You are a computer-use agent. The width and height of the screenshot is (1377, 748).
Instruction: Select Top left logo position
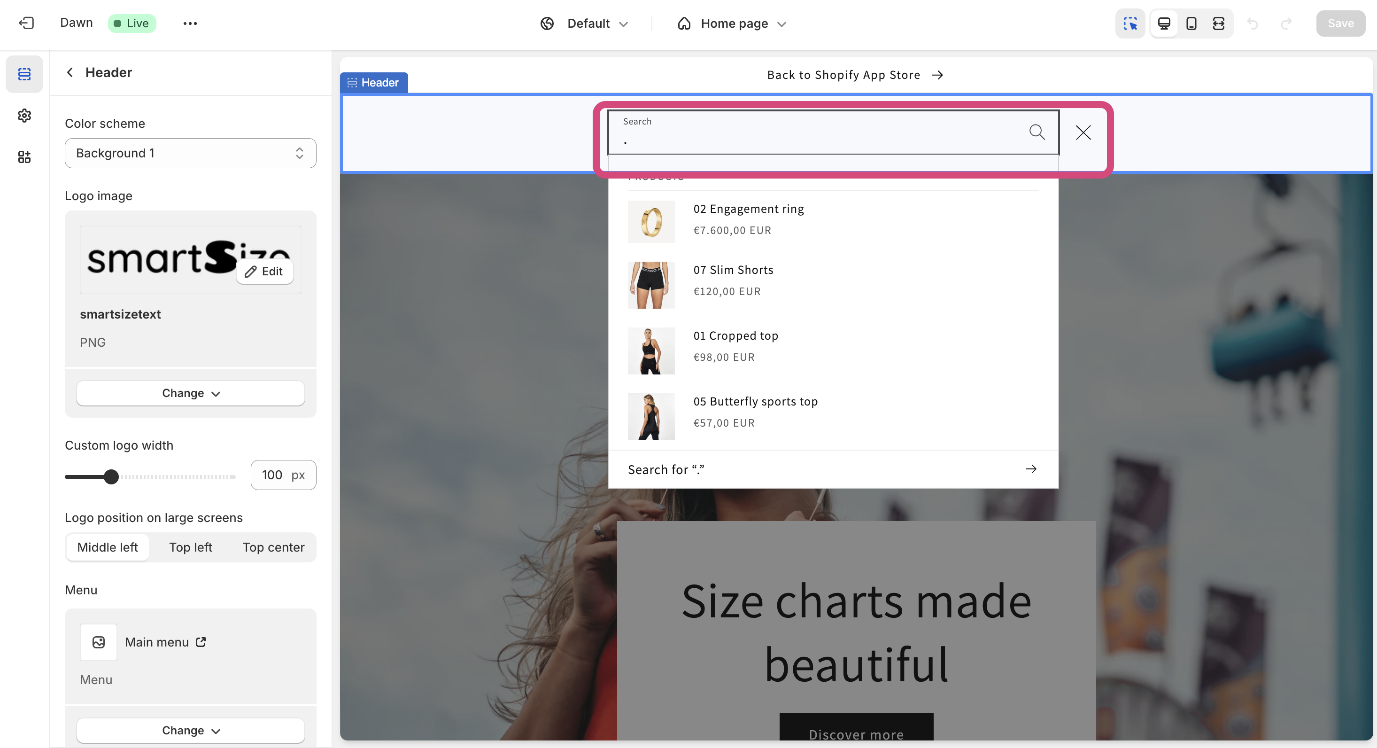pos(190,547)
